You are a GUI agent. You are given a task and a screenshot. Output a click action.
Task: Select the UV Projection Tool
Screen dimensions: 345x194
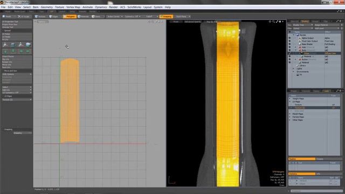click(x=17, y=22)
